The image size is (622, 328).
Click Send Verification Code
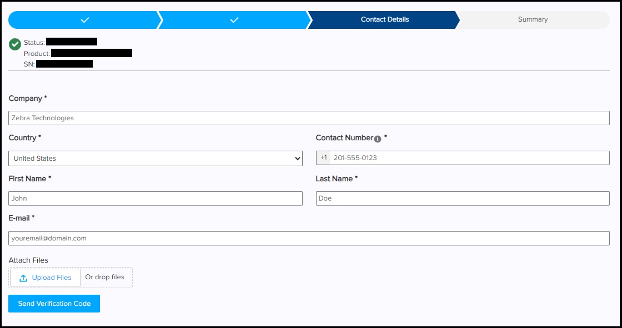[54, 304]
